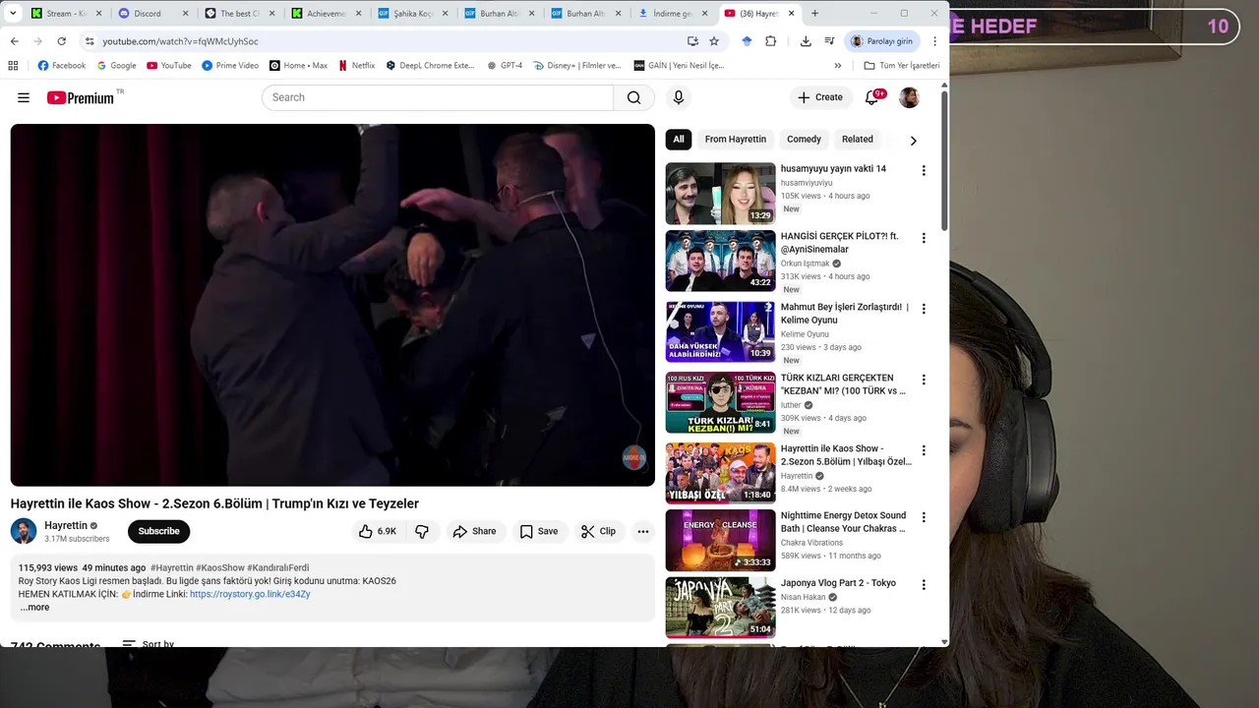Open the account avatar menu
1259x708 pixels.
(909, 97)
